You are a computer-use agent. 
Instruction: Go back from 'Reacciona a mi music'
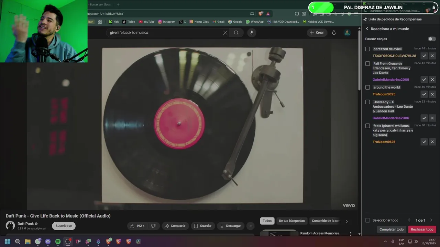367,29
